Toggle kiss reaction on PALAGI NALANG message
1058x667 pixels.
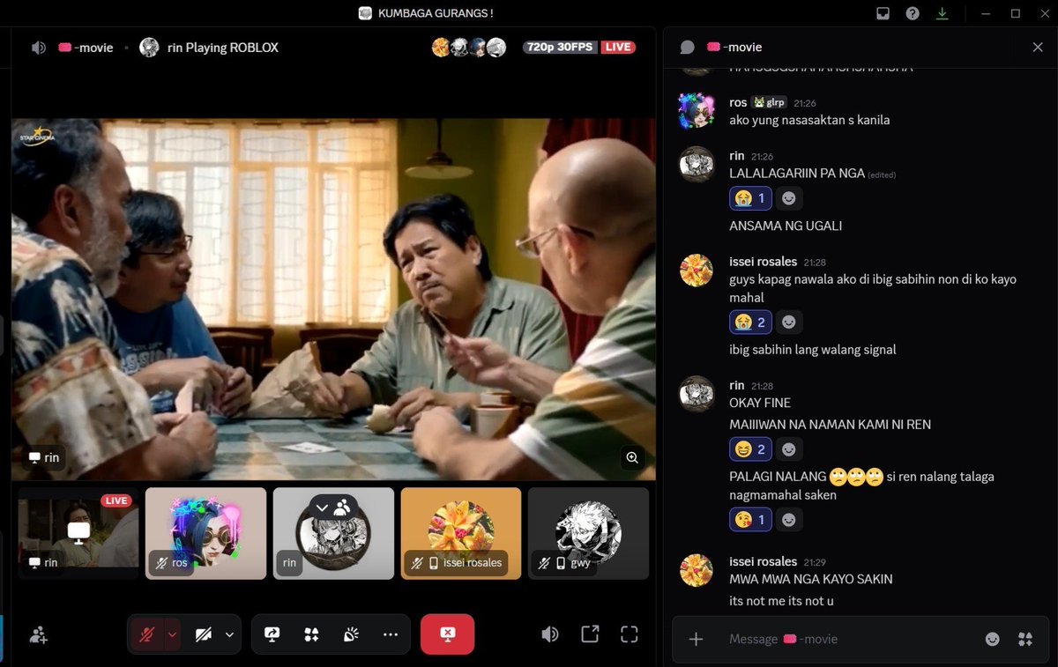(750, 520)
